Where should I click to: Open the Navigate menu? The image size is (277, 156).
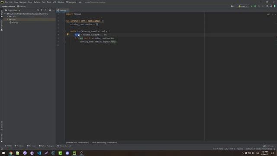[x=23, y=2]
